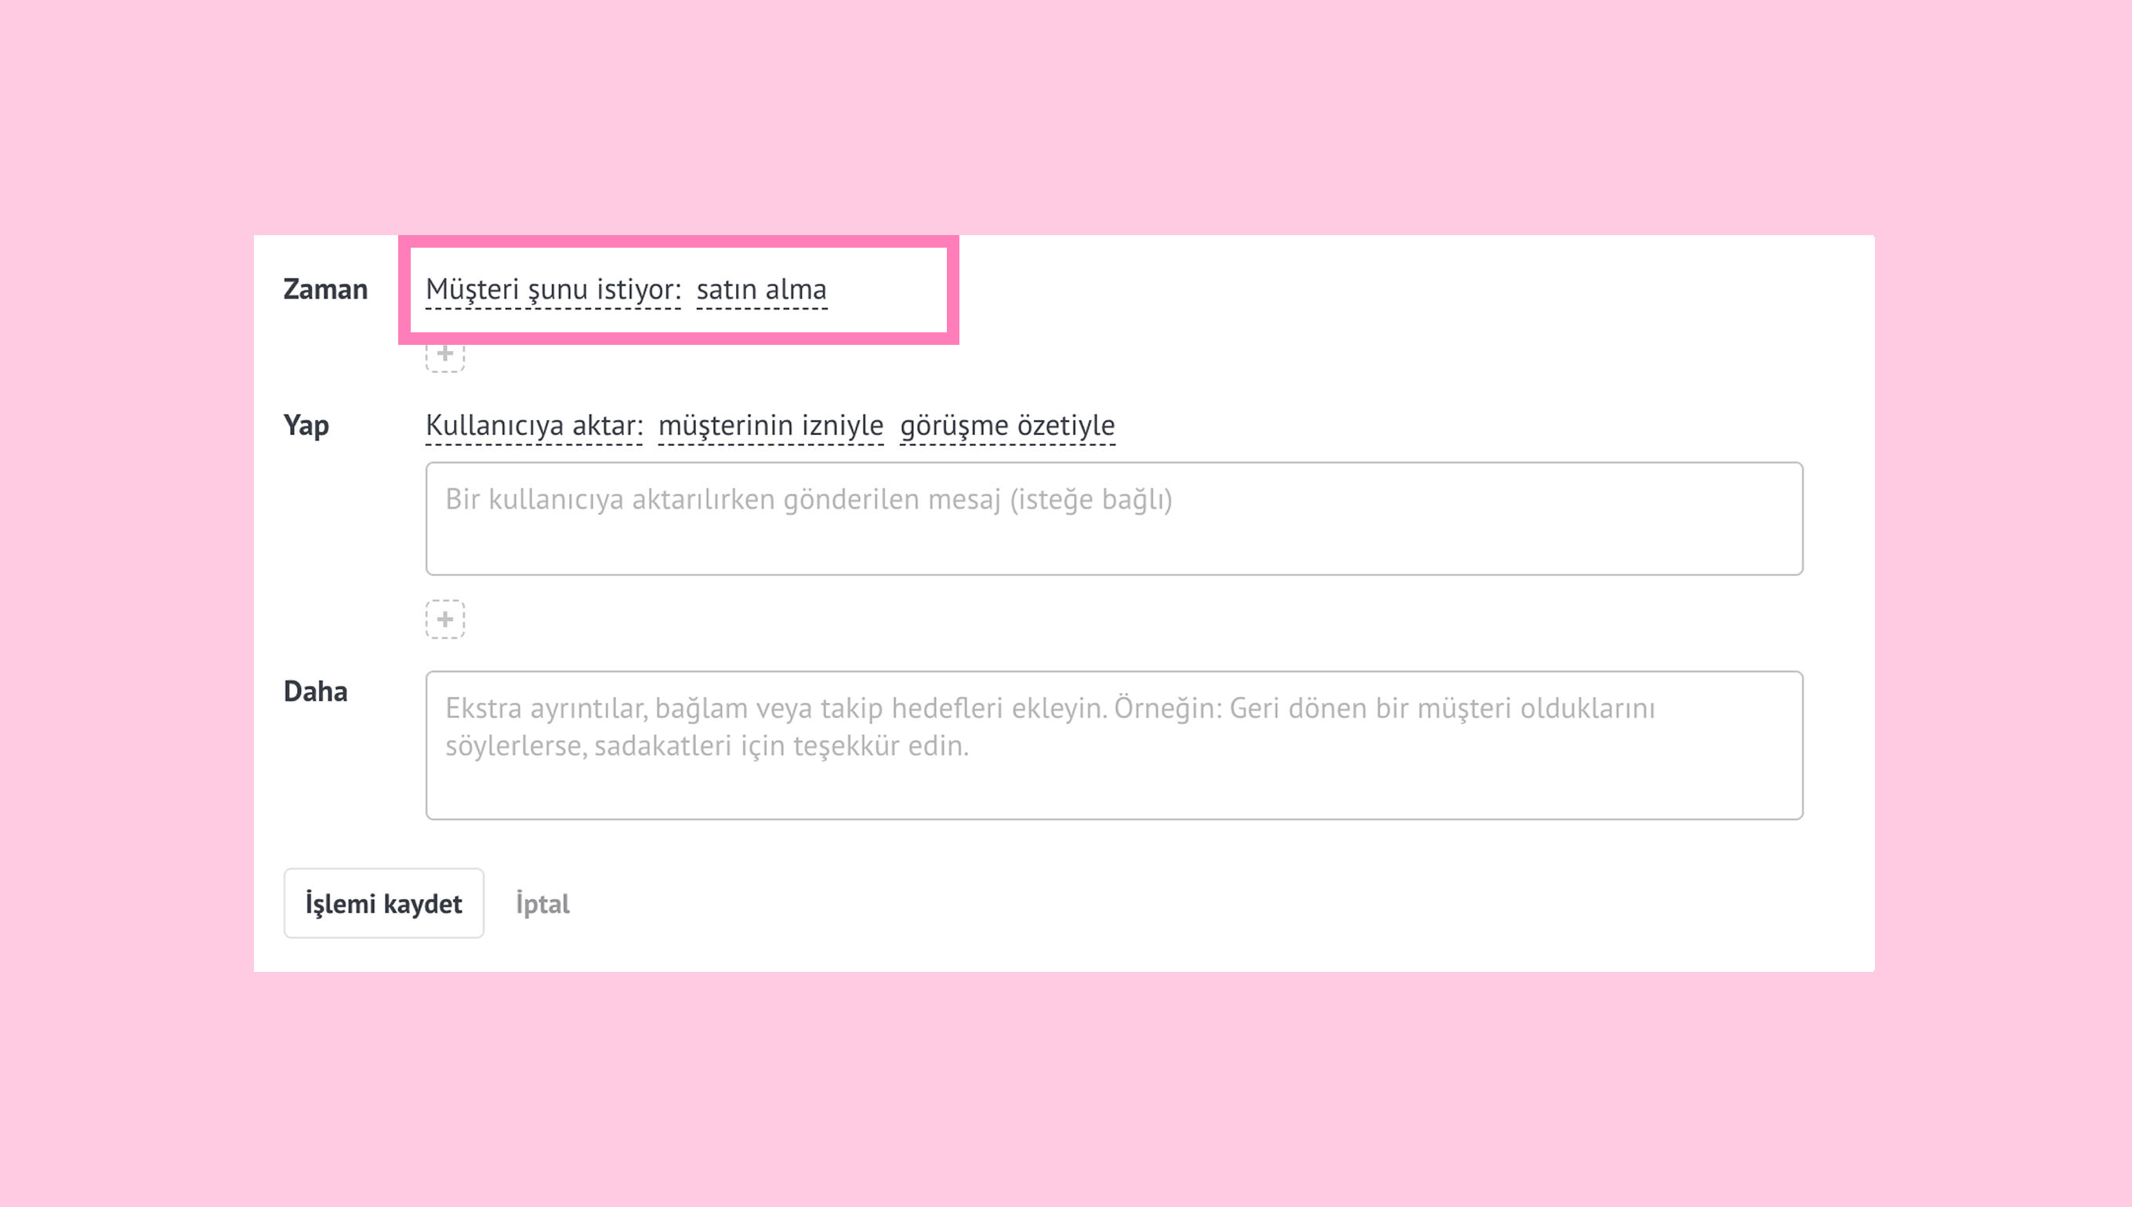Image resolution: width=2132 pixels, height=1207 pixels.
Task: Open the 'Müşteri şunu istiyor' condition dropdown
Action: pos(553,289)
